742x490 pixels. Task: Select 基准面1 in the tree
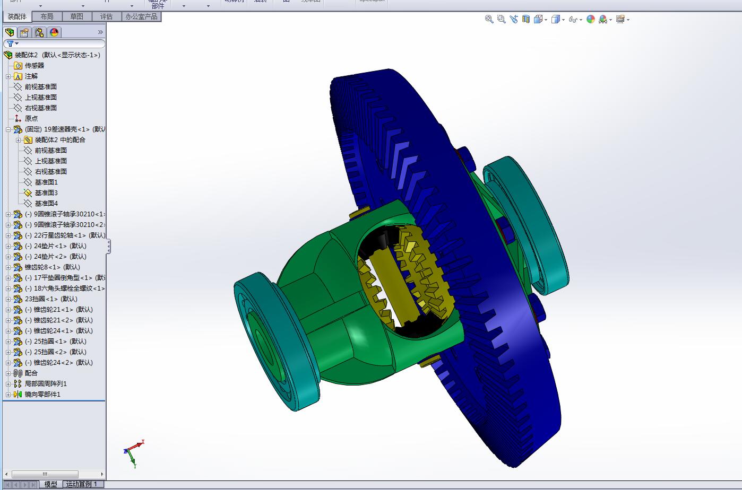tap(46, 182)
